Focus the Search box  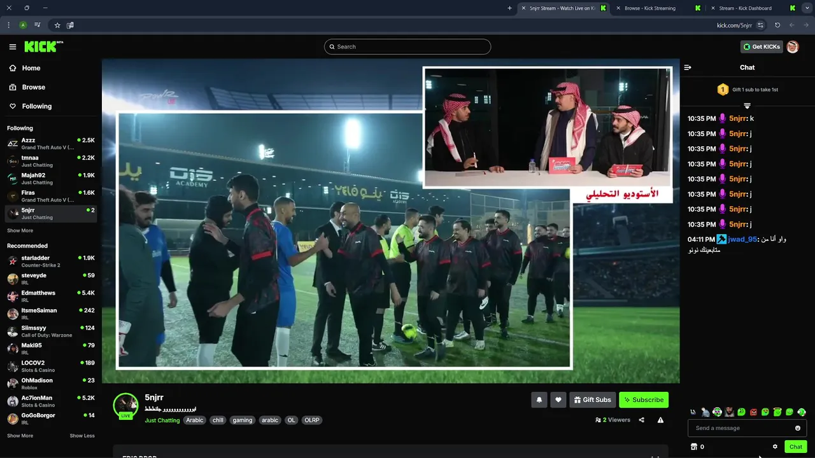[407, 46]
